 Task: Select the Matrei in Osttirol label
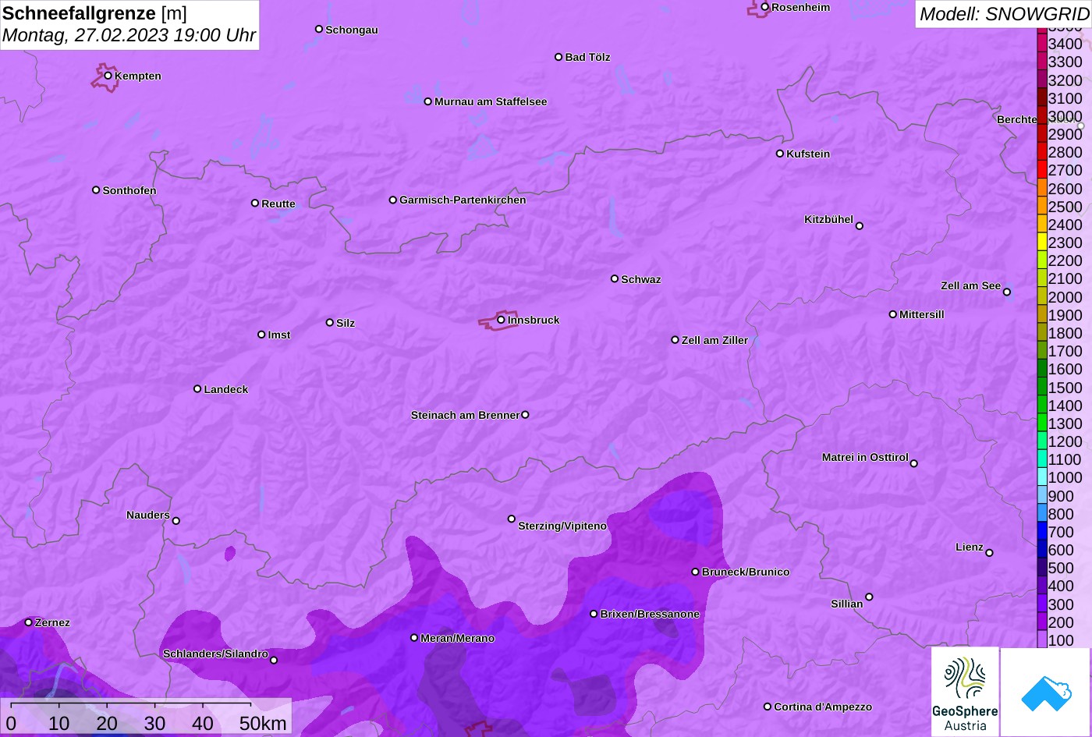865,458
